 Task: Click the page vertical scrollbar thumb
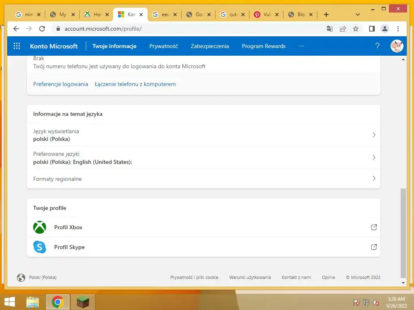point(403,233)
